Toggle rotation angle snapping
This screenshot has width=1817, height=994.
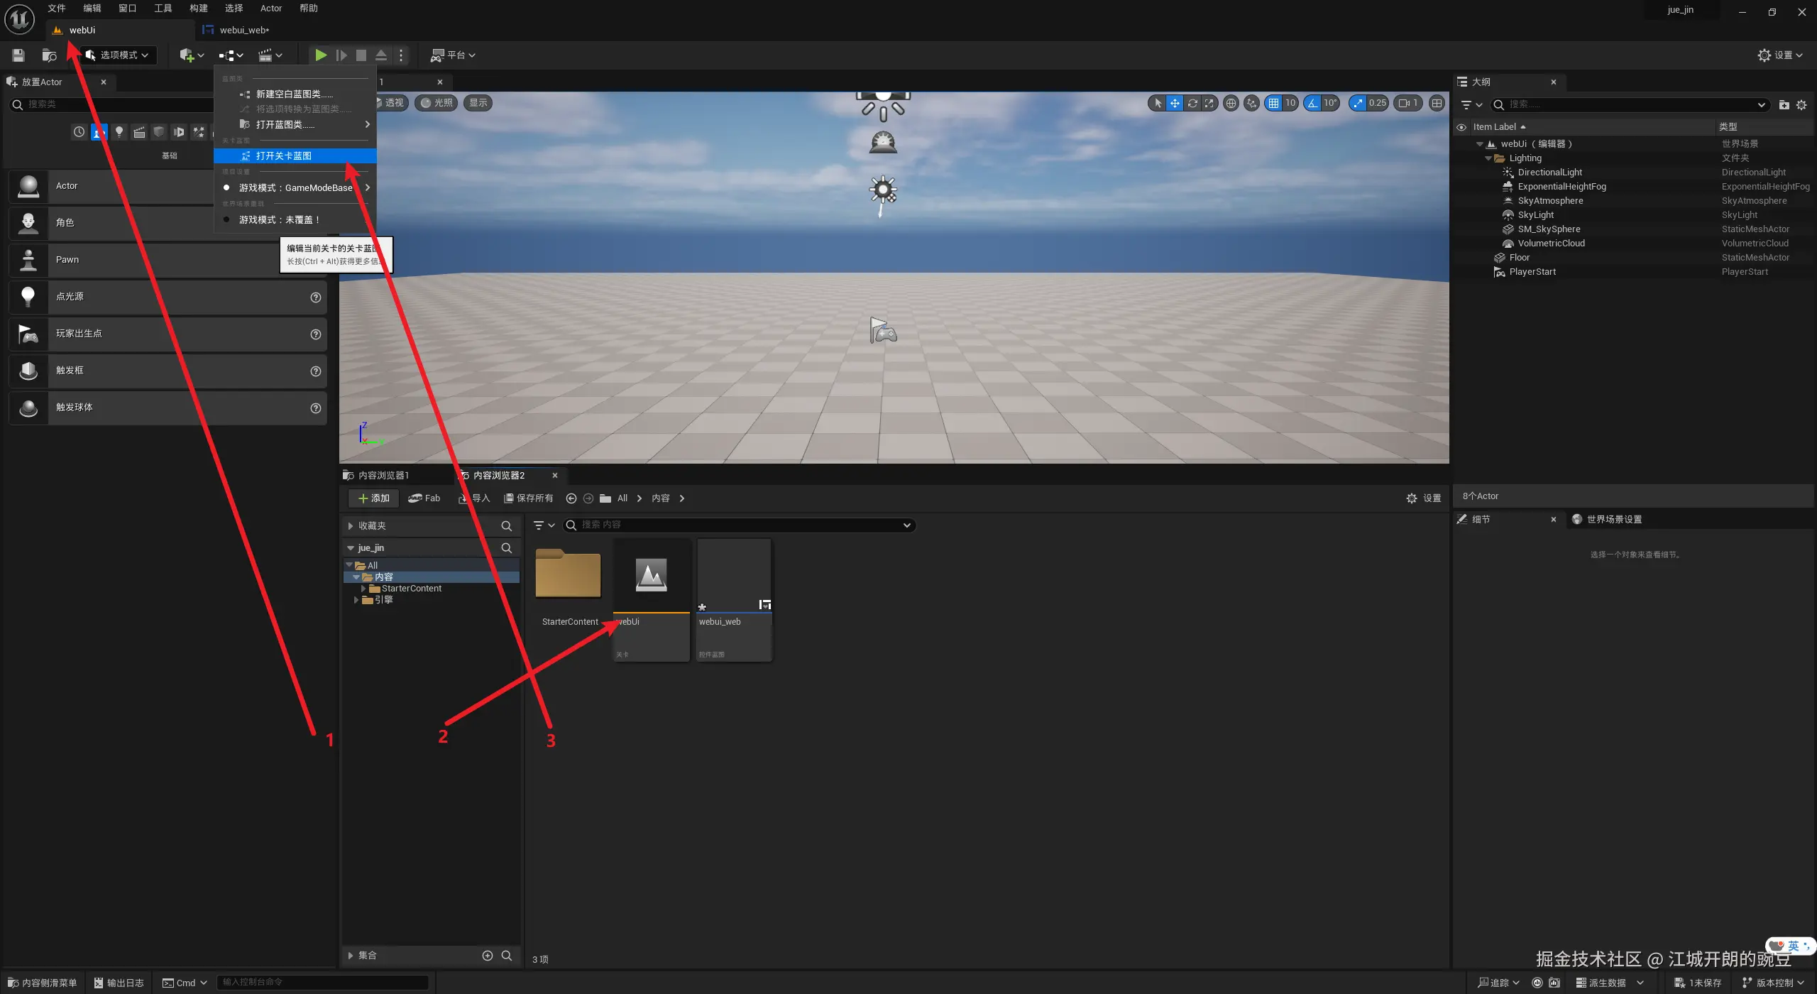pos(1313,103)
